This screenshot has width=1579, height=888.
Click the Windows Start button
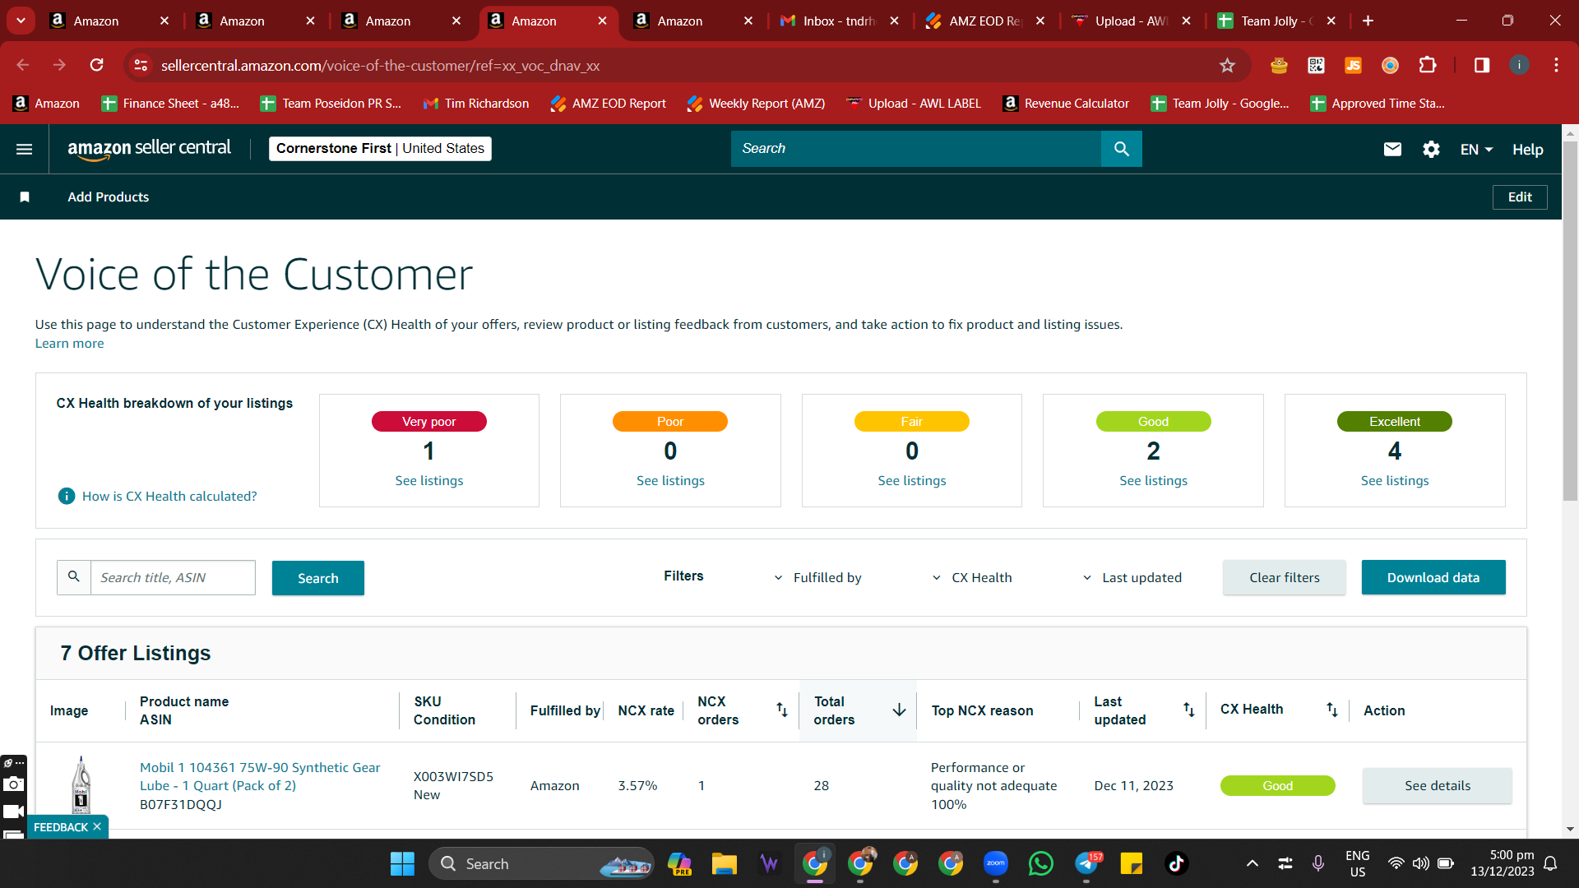point(402,863)
